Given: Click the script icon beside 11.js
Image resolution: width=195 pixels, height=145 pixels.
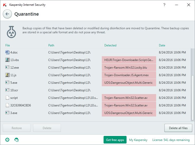Looking at the screenshot, I should (x=7, y=75).
